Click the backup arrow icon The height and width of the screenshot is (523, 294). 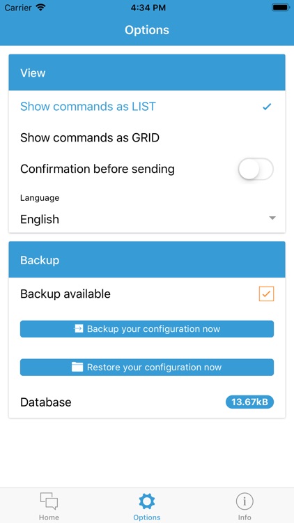click(78, 329)
